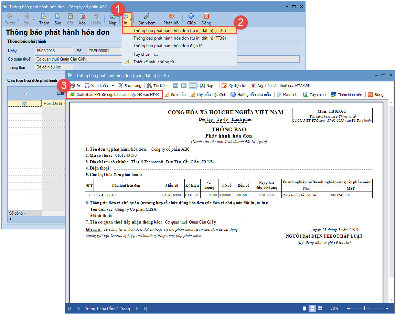Click the Giúp help icon
Viewport: 396px width, 315px height.
191,17
